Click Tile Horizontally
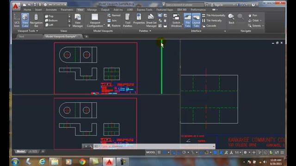 pyautogui.click(x=214, y=15)
